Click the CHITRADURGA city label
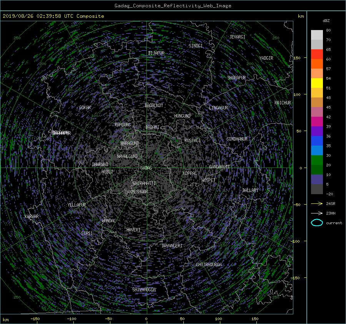 point(209,265)
